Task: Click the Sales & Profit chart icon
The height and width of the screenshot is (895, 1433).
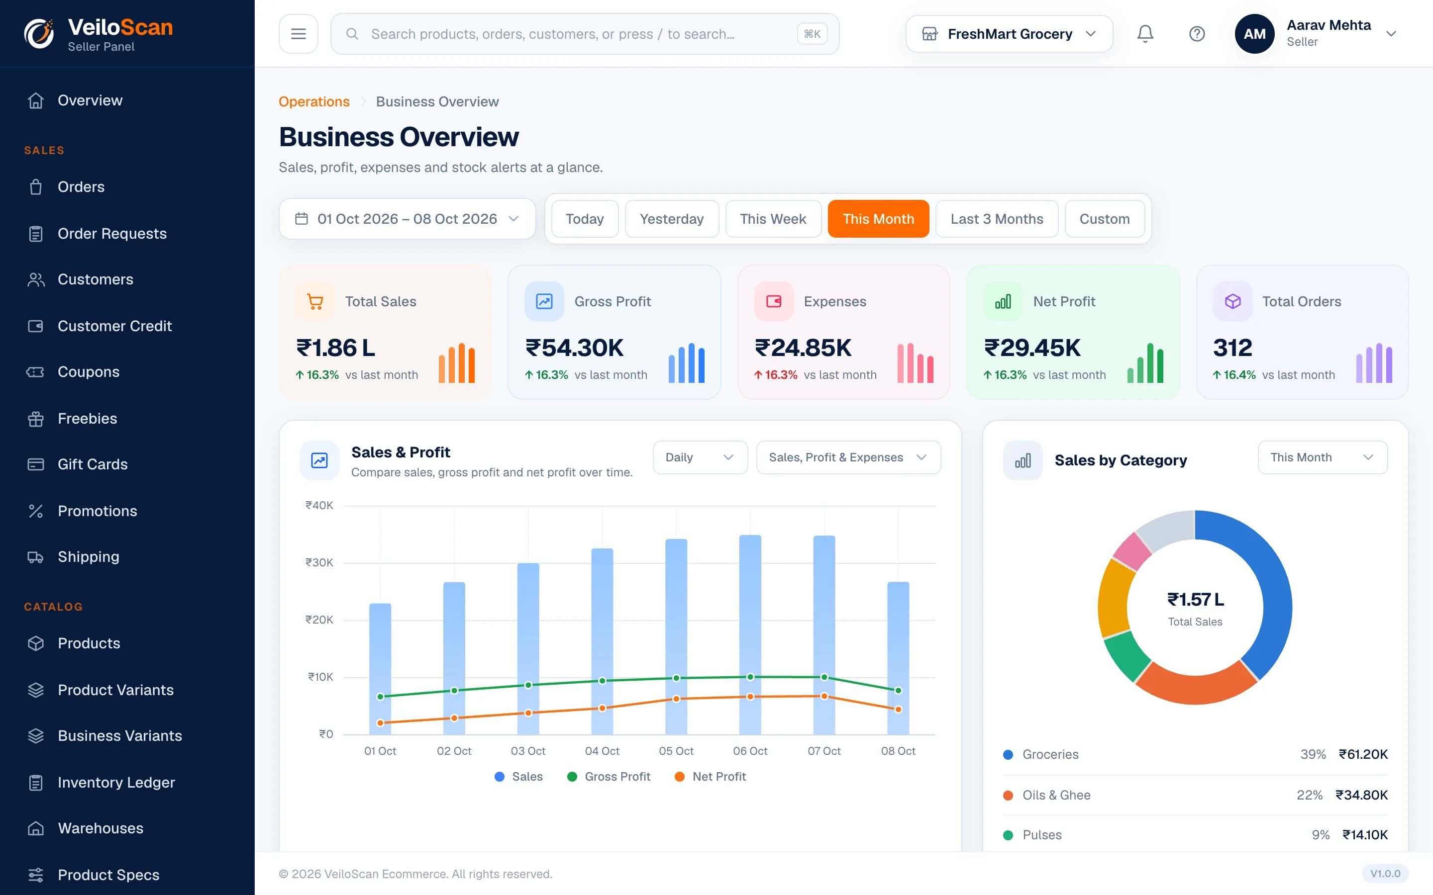Action: 319,460
